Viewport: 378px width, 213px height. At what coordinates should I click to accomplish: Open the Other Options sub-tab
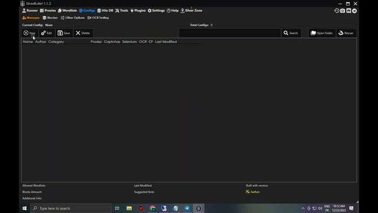click(x=73, y=18)
